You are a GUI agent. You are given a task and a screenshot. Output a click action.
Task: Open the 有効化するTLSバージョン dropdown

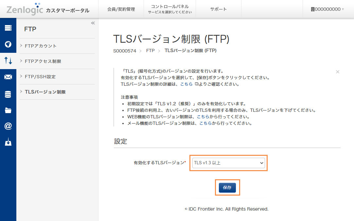point(228,163)
